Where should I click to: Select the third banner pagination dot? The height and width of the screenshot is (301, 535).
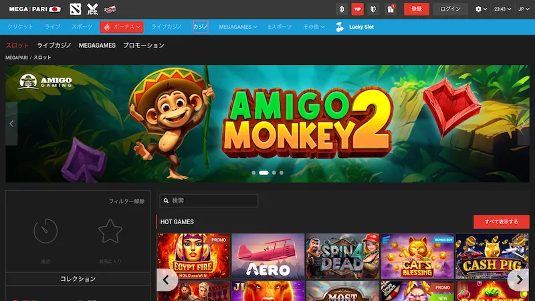tap(274, 173)
